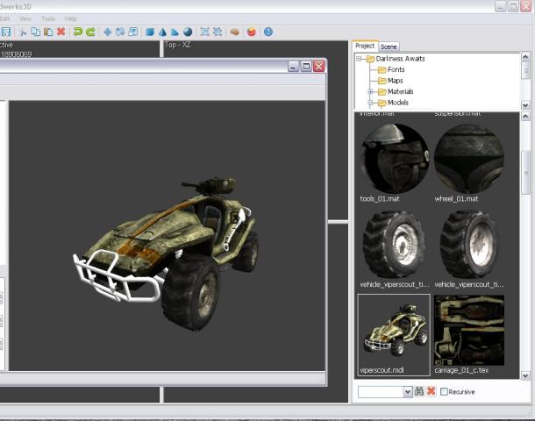Open the search filter dropdown
This screenshot has width=535, height=421.
point(408,391)
